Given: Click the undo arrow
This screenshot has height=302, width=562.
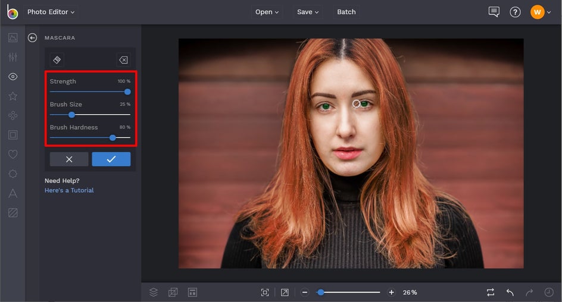Looking at the screenshot, I should [x=510, y=292].
